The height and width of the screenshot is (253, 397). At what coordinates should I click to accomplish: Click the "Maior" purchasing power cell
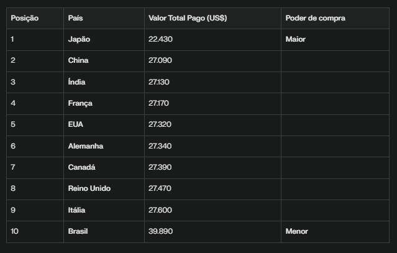coord(296,39)
